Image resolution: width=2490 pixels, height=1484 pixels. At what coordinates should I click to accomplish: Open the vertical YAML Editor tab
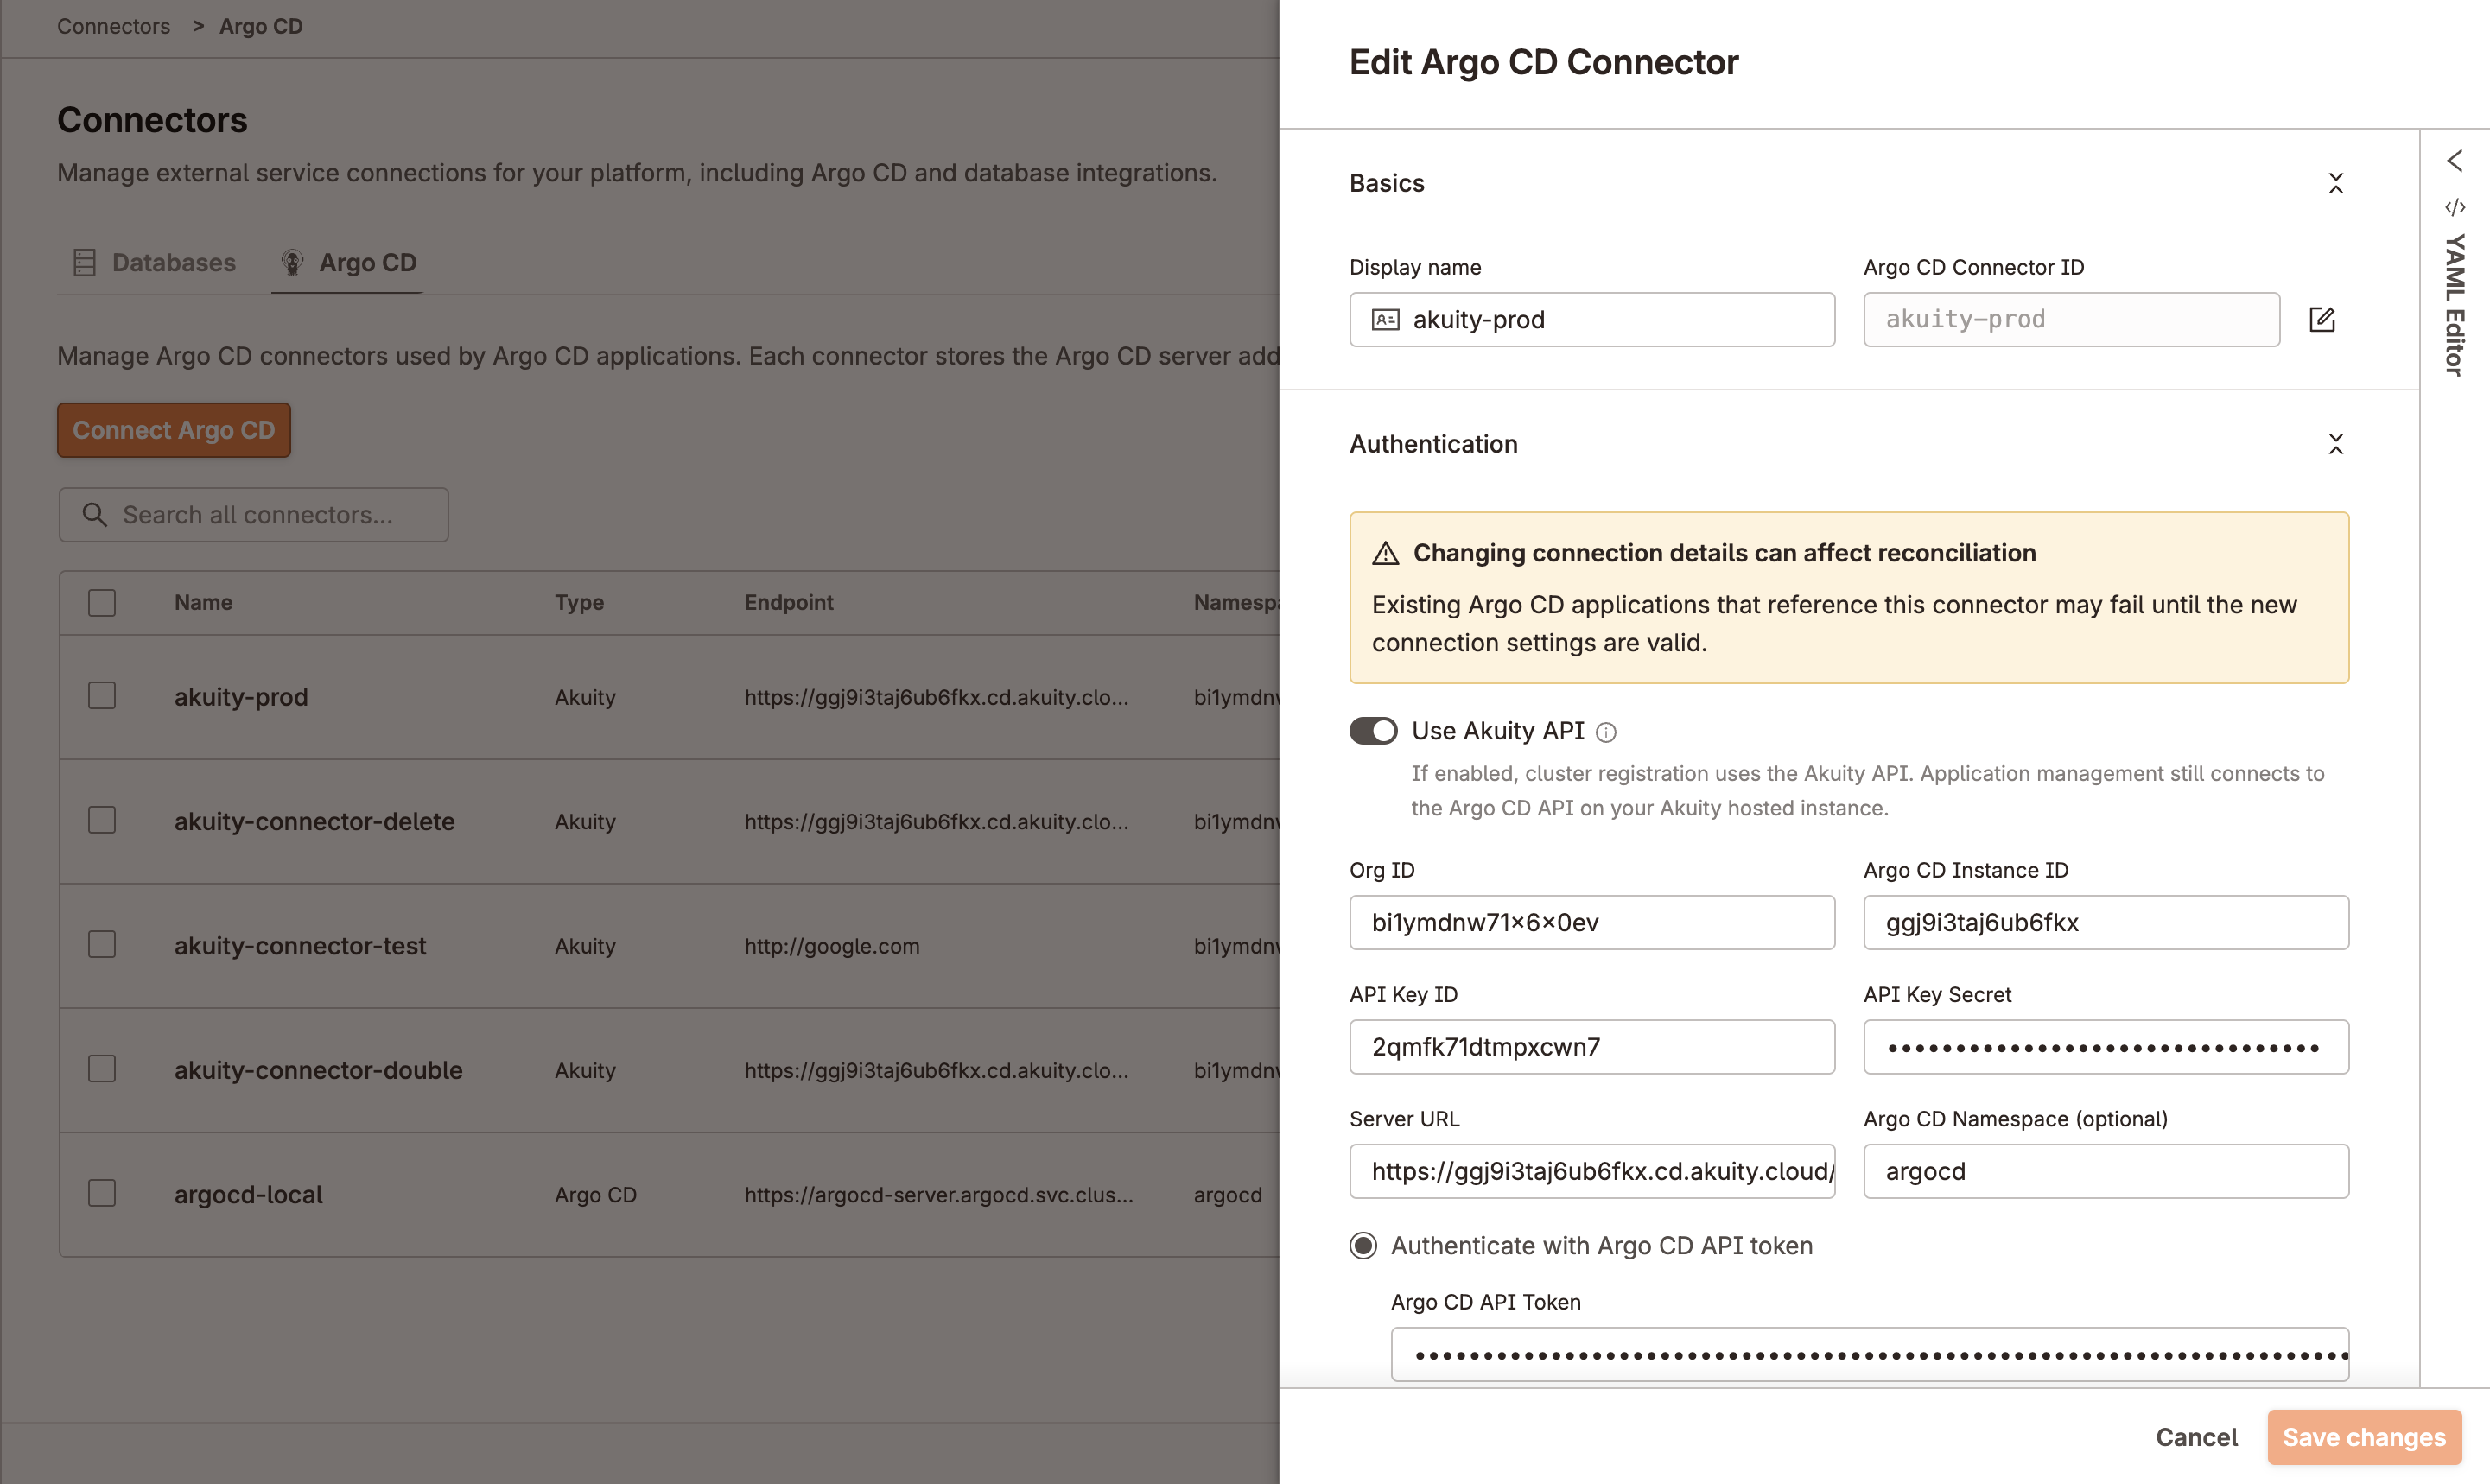[x=2454, y=305]
